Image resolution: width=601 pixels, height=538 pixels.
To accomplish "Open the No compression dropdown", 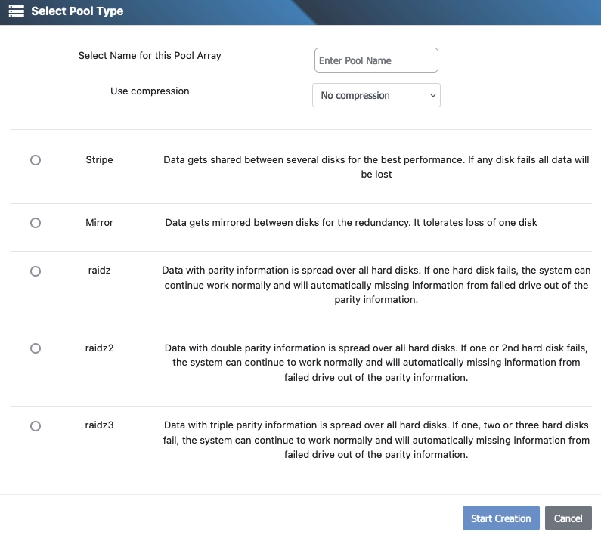I will click(x=376, y=96).
